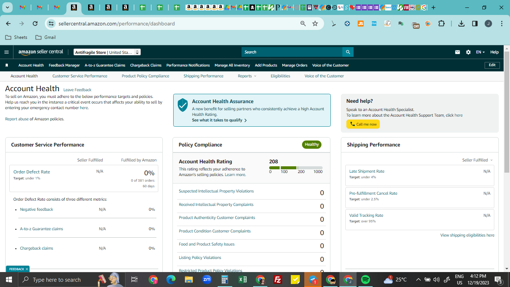Image resolution: width=510 pixels, height=287 pixels.
Task: Click the Call me now button
Action: pyautogui.click(x=363, y=124)
